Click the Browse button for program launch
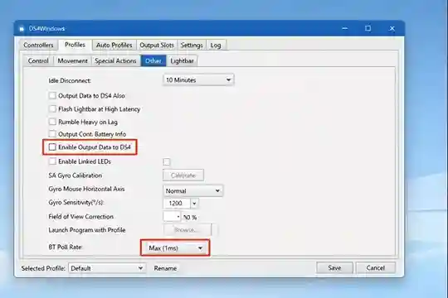Image resolution: width=448 pixels, height=298 pixels. click(187, 230)
